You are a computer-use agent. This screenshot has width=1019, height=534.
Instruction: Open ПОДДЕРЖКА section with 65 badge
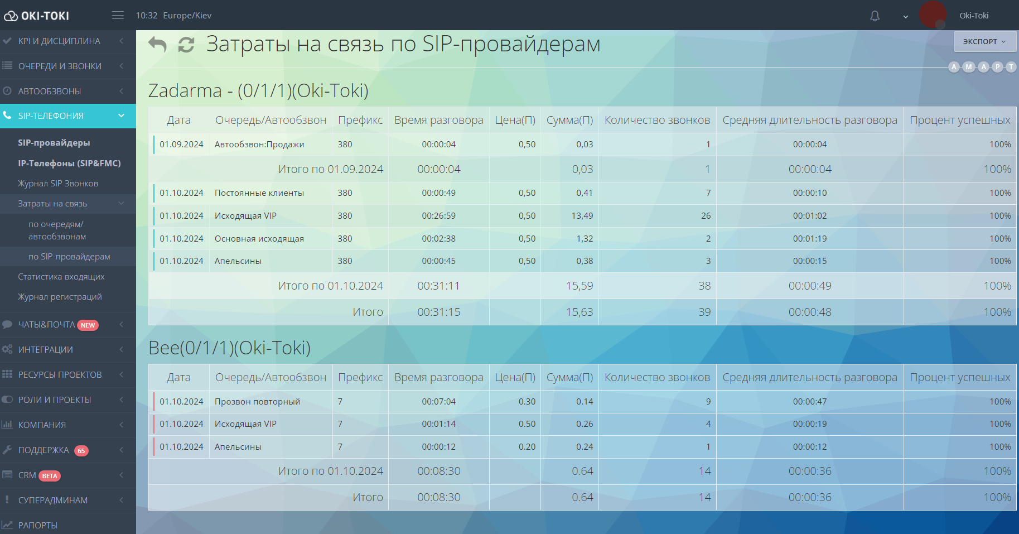tap(68, 450)
